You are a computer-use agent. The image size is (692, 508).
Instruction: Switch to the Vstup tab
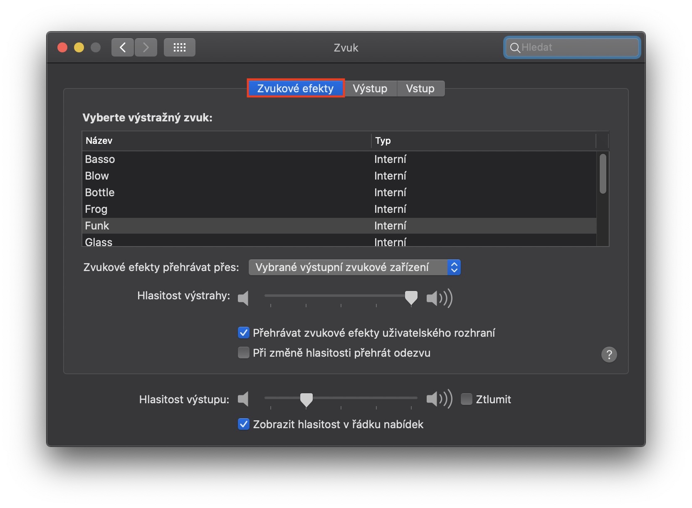coord(420,89)
